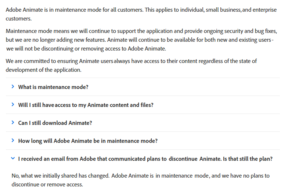Open chevron for 'How long will Adobe Animate' question
This screenshot has width=292, height=193.
13,141
